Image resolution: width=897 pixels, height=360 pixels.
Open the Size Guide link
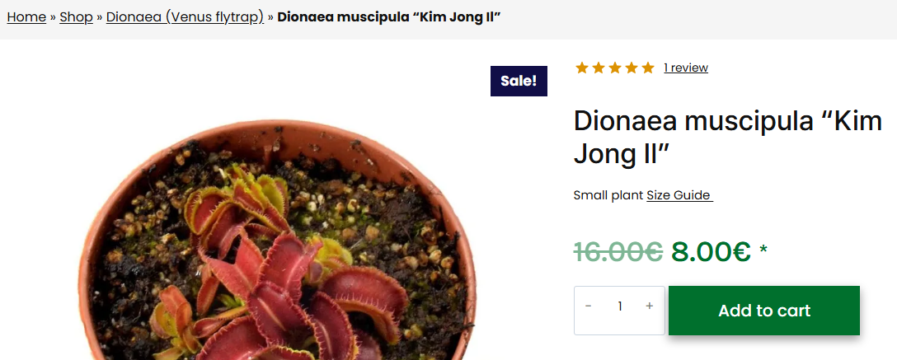(679, 195)
